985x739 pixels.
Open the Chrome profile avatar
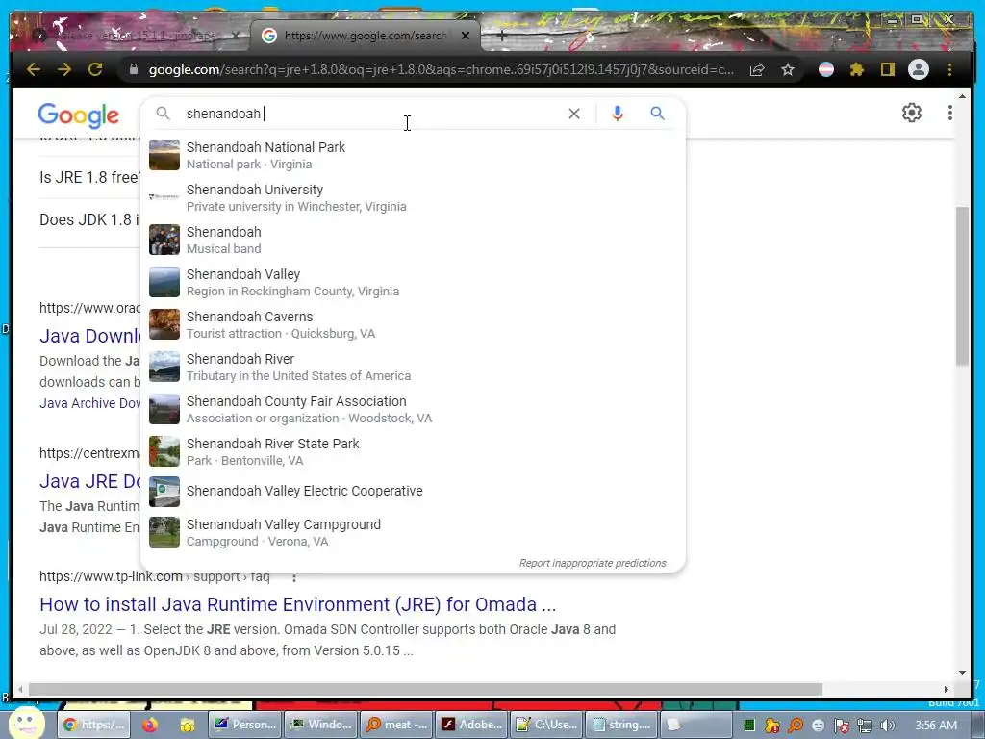[x=919, y=69]
